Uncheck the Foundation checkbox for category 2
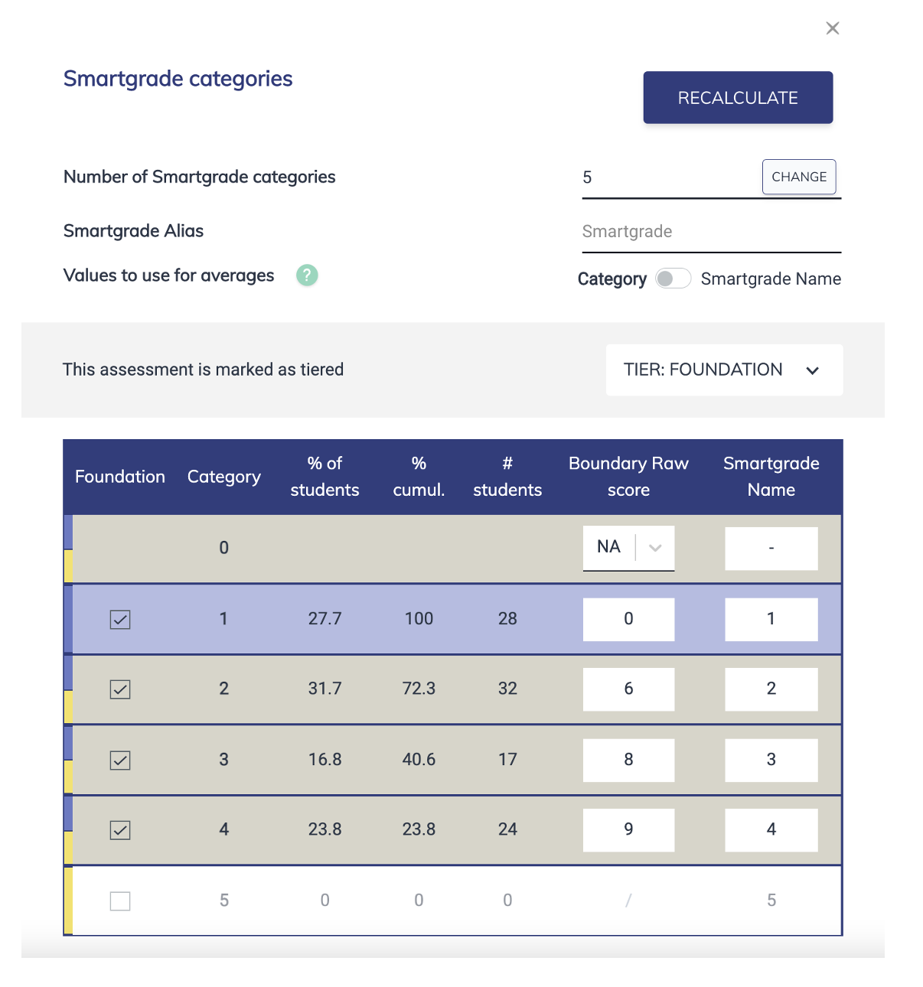This screenshot has height=987, width=923. 119,689
